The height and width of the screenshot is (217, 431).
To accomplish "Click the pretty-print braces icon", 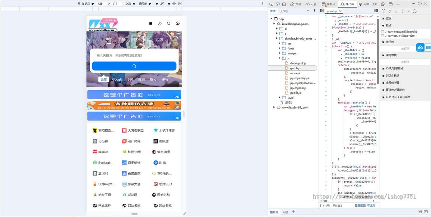I will [x=321, y=206].
